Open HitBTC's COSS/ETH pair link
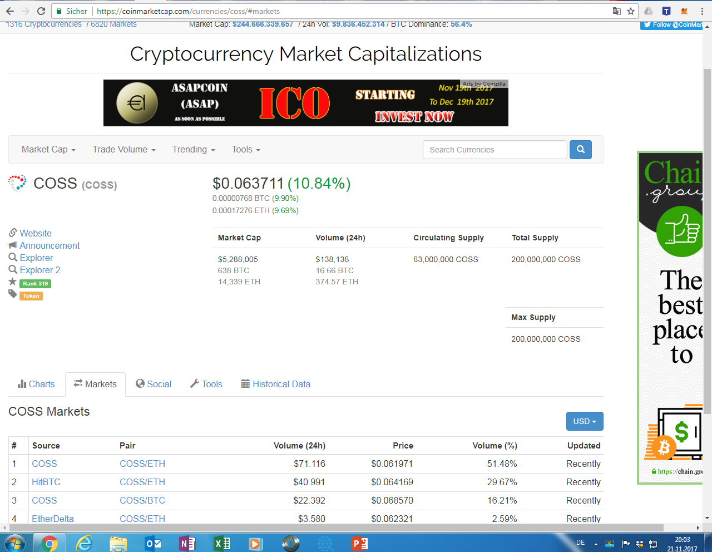The image size is (712, 552). 142,482
